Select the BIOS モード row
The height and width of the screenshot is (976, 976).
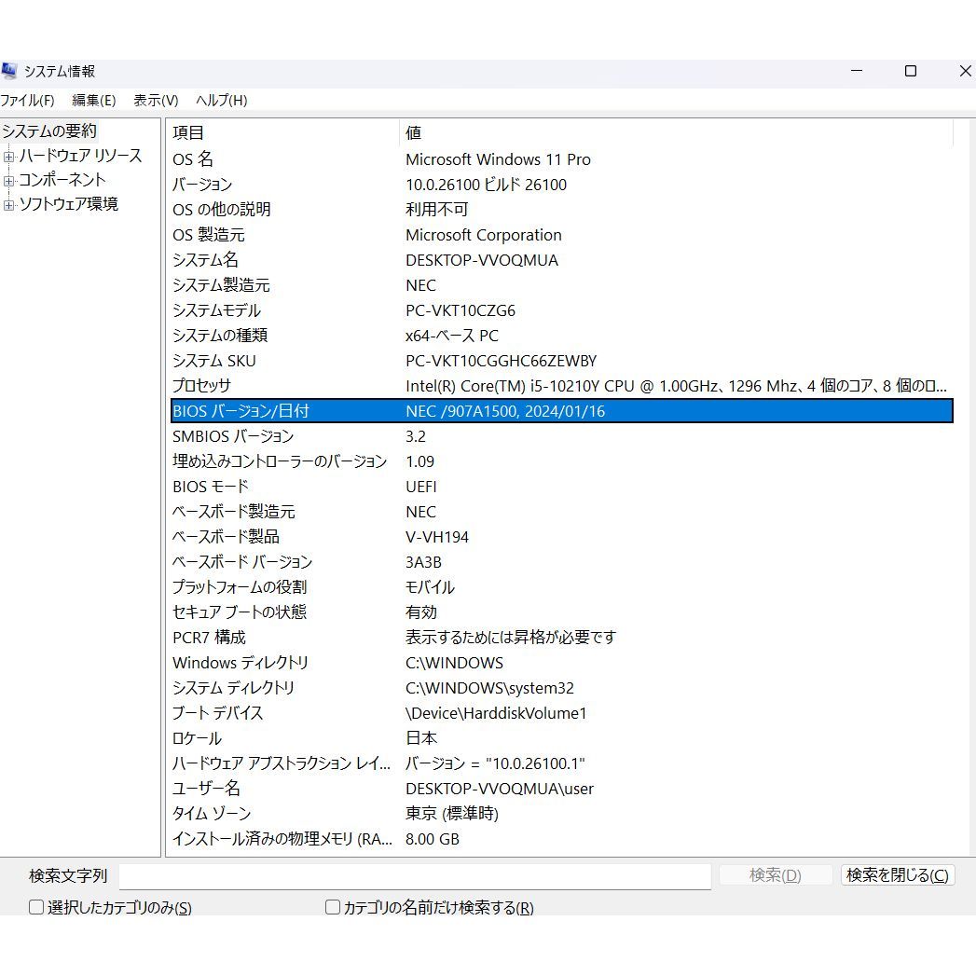tap(561, 487)
